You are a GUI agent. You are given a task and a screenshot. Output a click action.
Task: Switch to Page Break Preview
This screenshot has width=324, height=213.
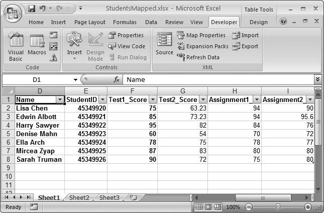click(x=218, y=207)
